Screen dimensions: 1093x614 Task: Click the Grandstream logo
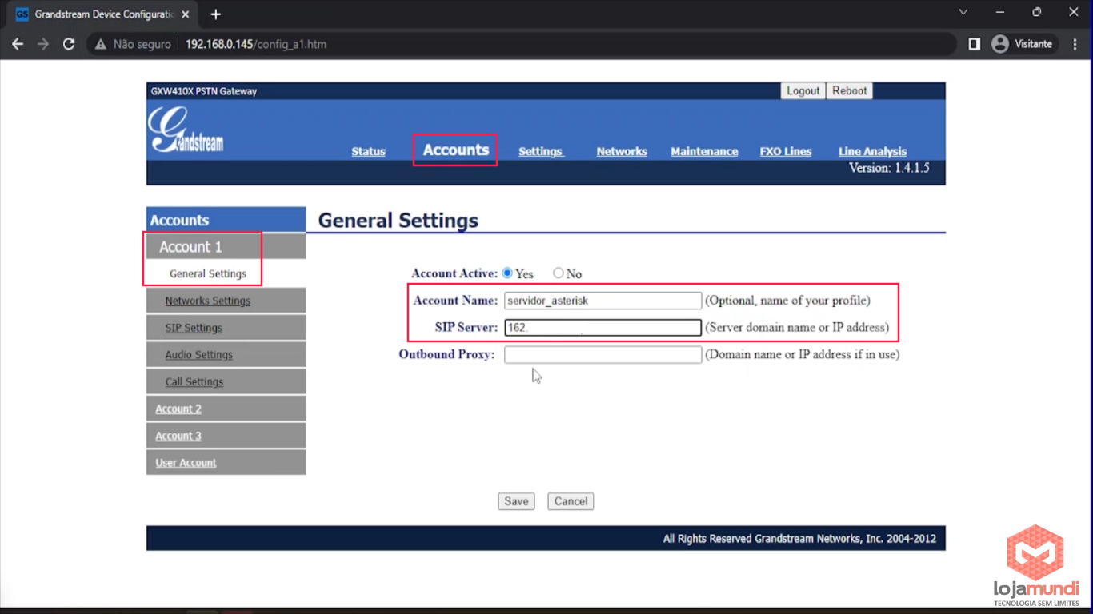[186, 130]
